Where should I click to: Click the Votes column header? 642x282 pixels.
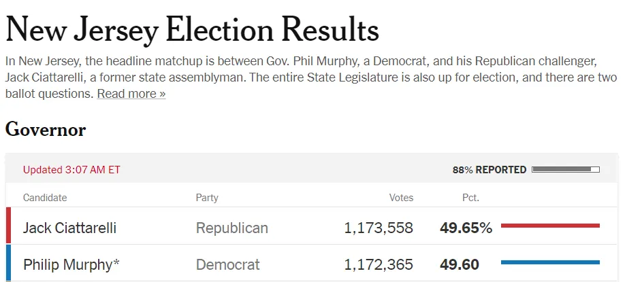coord(401,198)
